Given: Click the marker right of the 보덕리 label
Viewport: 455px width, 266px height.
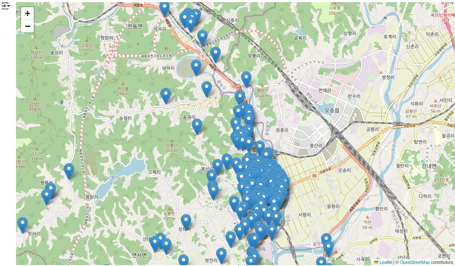Looking at the screenshot, I should [196, 66].
